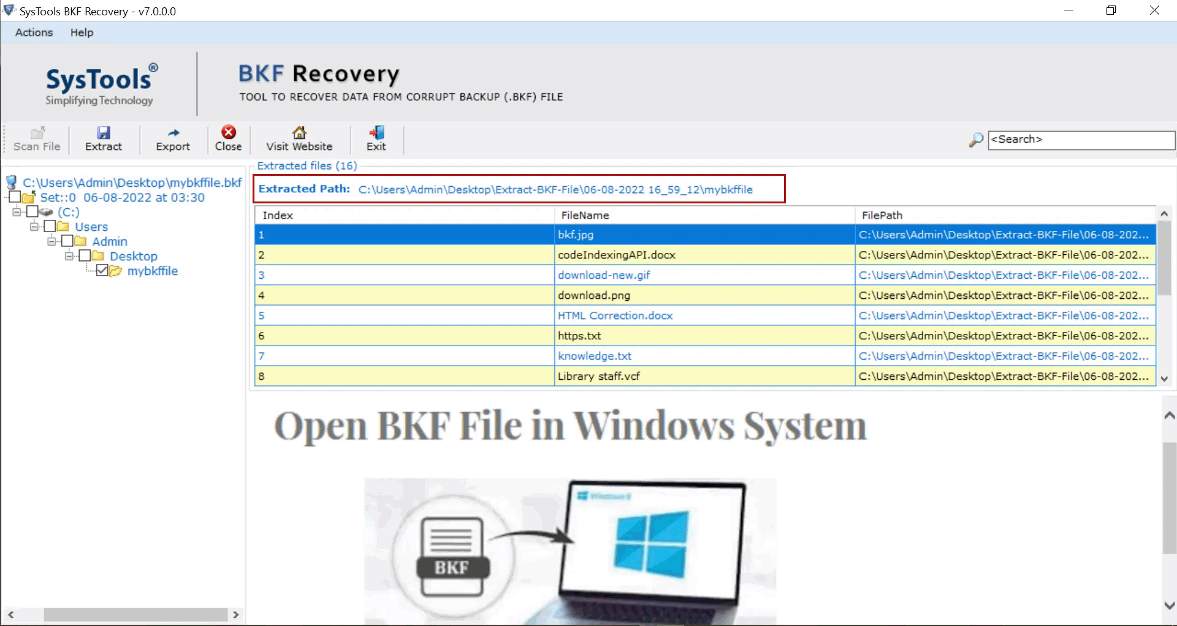The image size is (1177, 626).
Task: Click the extracted path text
Action: coord(555,189)
